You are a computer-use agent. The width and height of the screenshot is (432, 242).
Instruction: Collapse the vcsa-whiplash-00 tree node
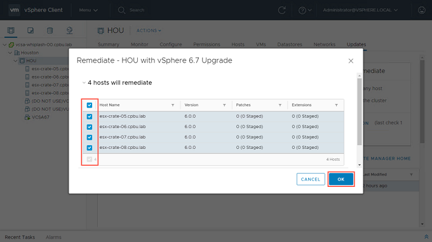coord(4,44)
